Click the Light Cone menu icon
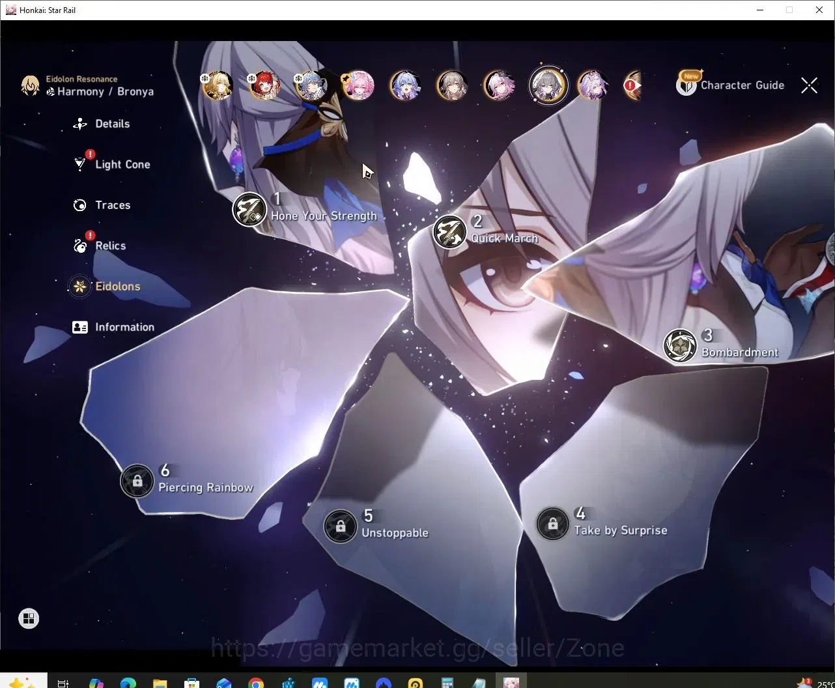This screenshot has width=835, height=688. 80,164
